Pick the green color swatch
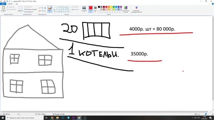 tap(114, 7)
